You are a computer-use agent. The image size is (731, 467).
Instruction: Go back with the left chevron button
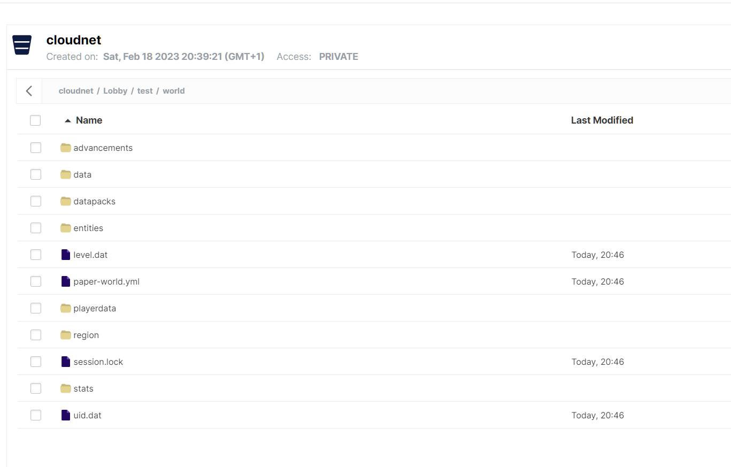point(29,91)
